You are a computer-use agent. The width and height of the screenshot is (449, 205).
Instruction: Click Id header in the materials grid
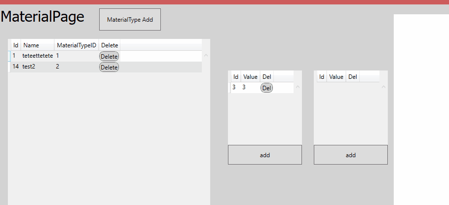16,45
